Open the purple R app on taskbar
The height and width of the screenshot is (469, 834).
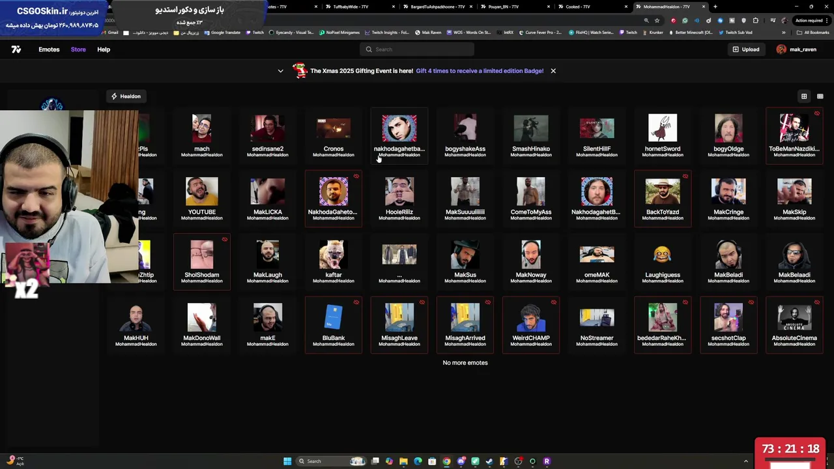pyautogui.click(x=547, y=461)
